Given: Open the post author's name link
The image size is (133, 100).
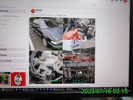Looking at the screenshot, I should (39, 10).
